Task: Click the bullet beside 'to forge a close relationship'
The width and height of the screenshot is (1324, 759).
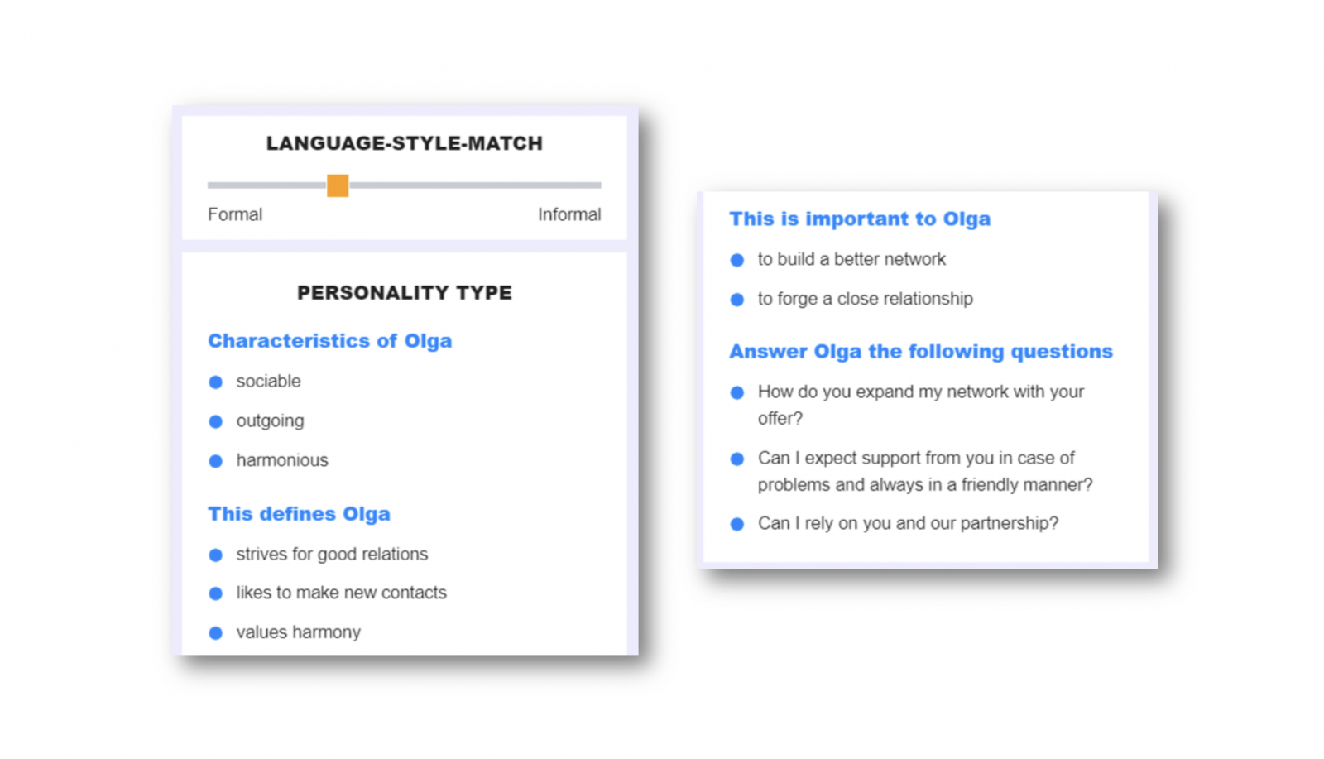Action: tap(737, 300)
